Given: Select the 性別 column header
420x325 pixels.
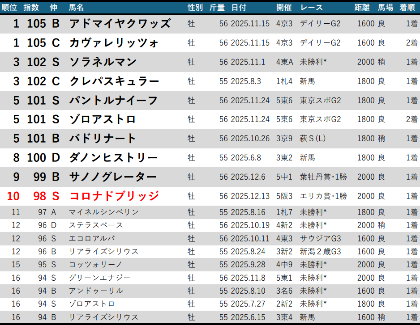Looking at the screenshot, I should (x=195, y=8).
